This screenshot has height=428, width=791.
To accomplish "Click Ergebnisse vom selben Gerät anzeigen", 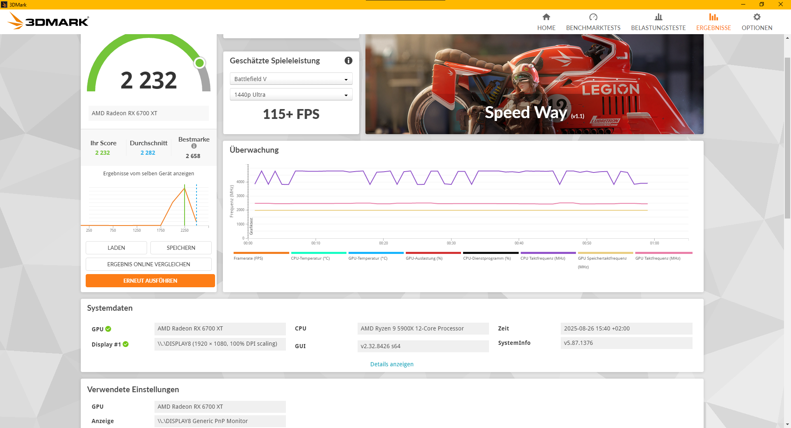I will (x=149, y=174).
